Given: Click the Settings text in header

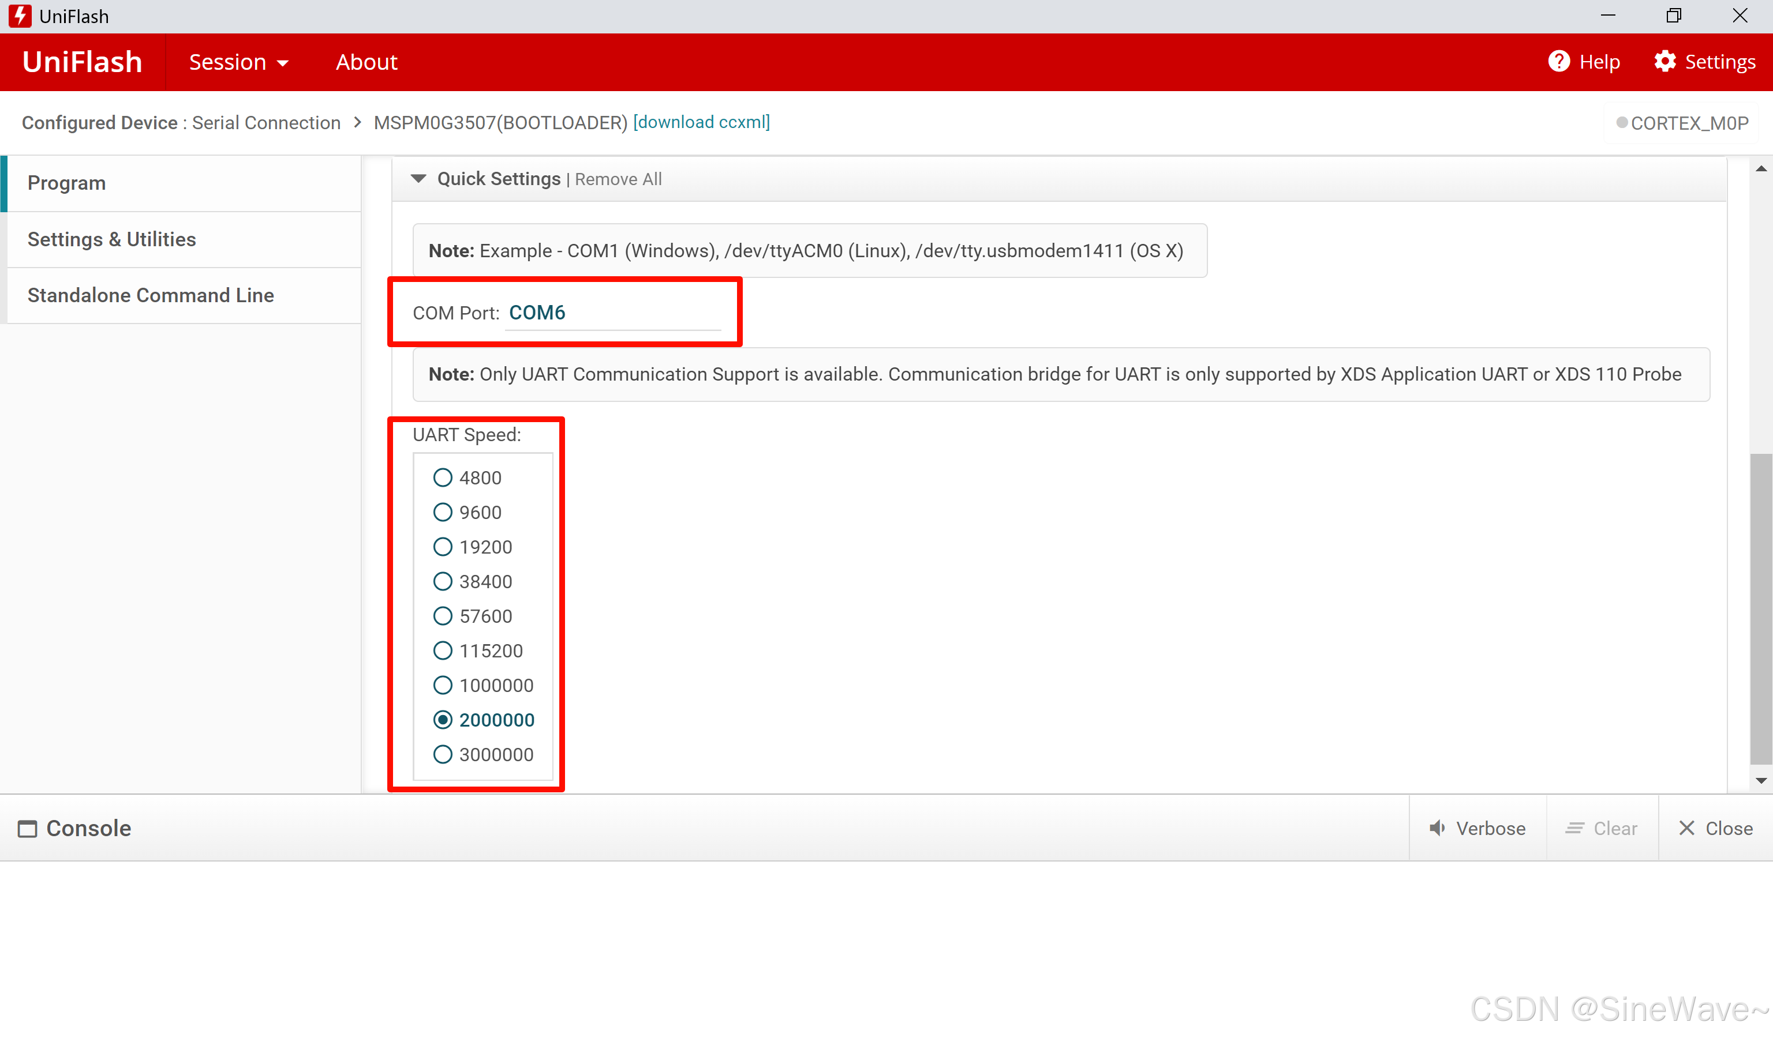Looking at the screenshot, I should (x=1719, y=62).
